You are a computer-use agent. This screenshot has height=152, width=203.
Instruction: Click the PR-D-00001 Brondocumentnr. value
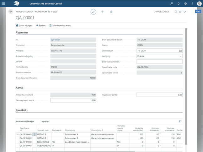(73, 72)
